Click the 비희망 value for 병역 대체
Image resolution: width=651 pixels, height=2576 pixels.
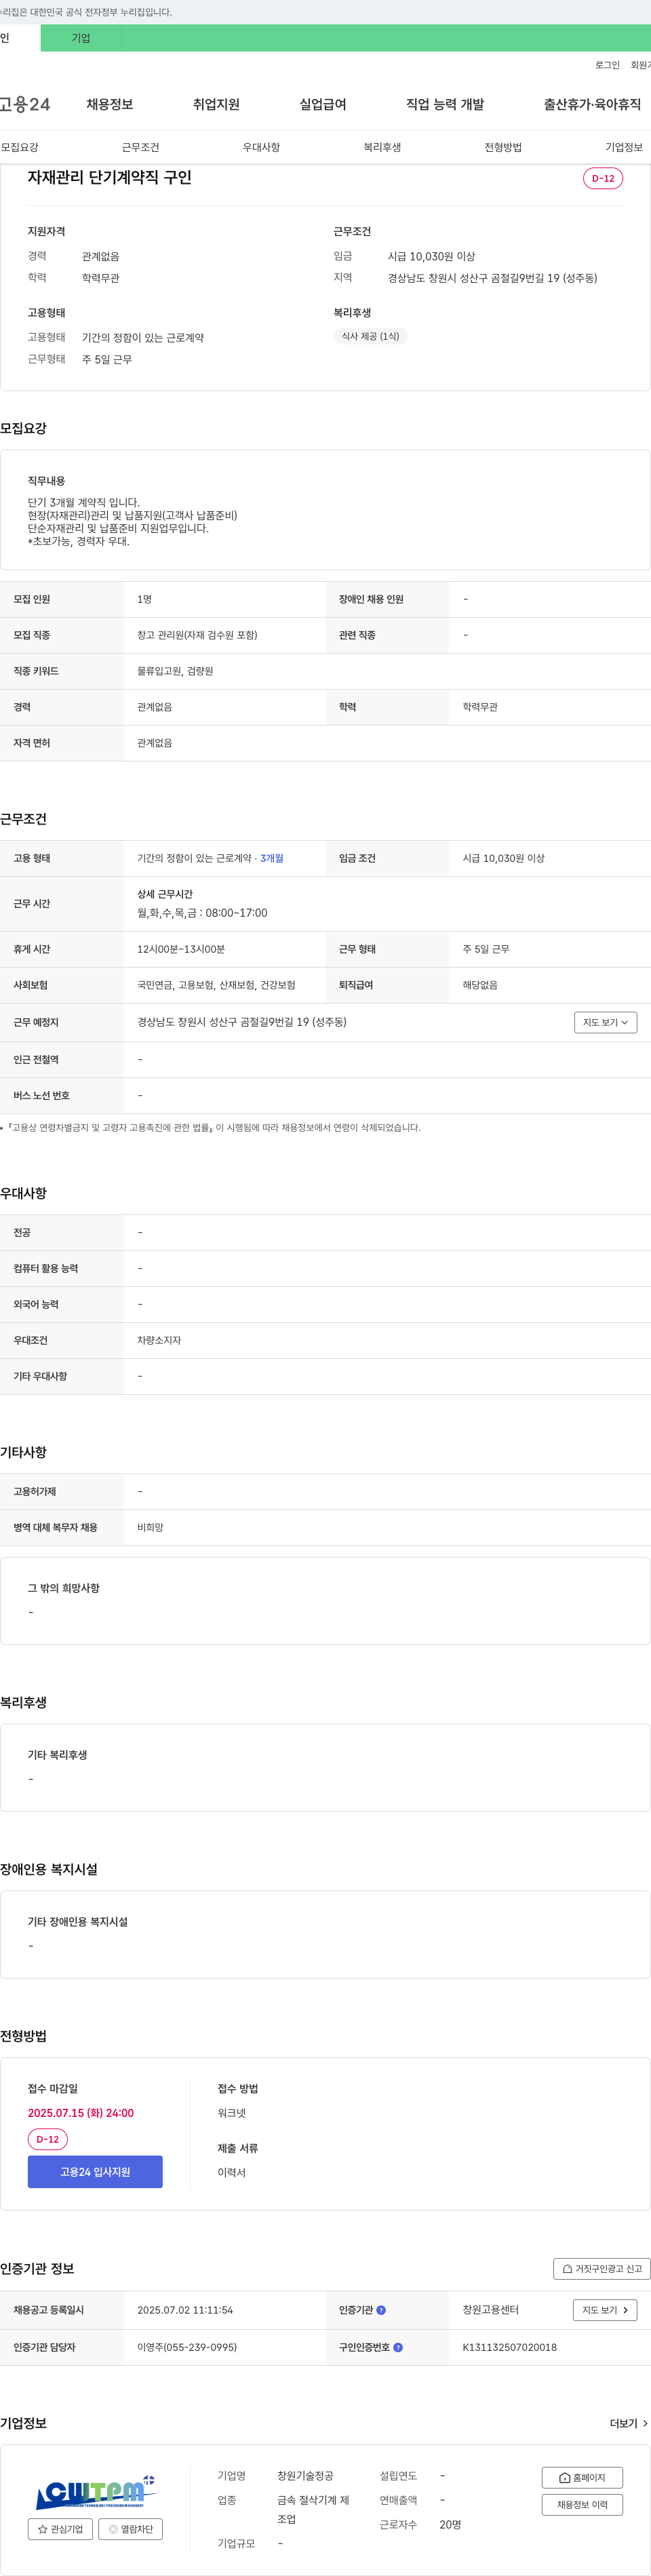[x=150, y=1527]
